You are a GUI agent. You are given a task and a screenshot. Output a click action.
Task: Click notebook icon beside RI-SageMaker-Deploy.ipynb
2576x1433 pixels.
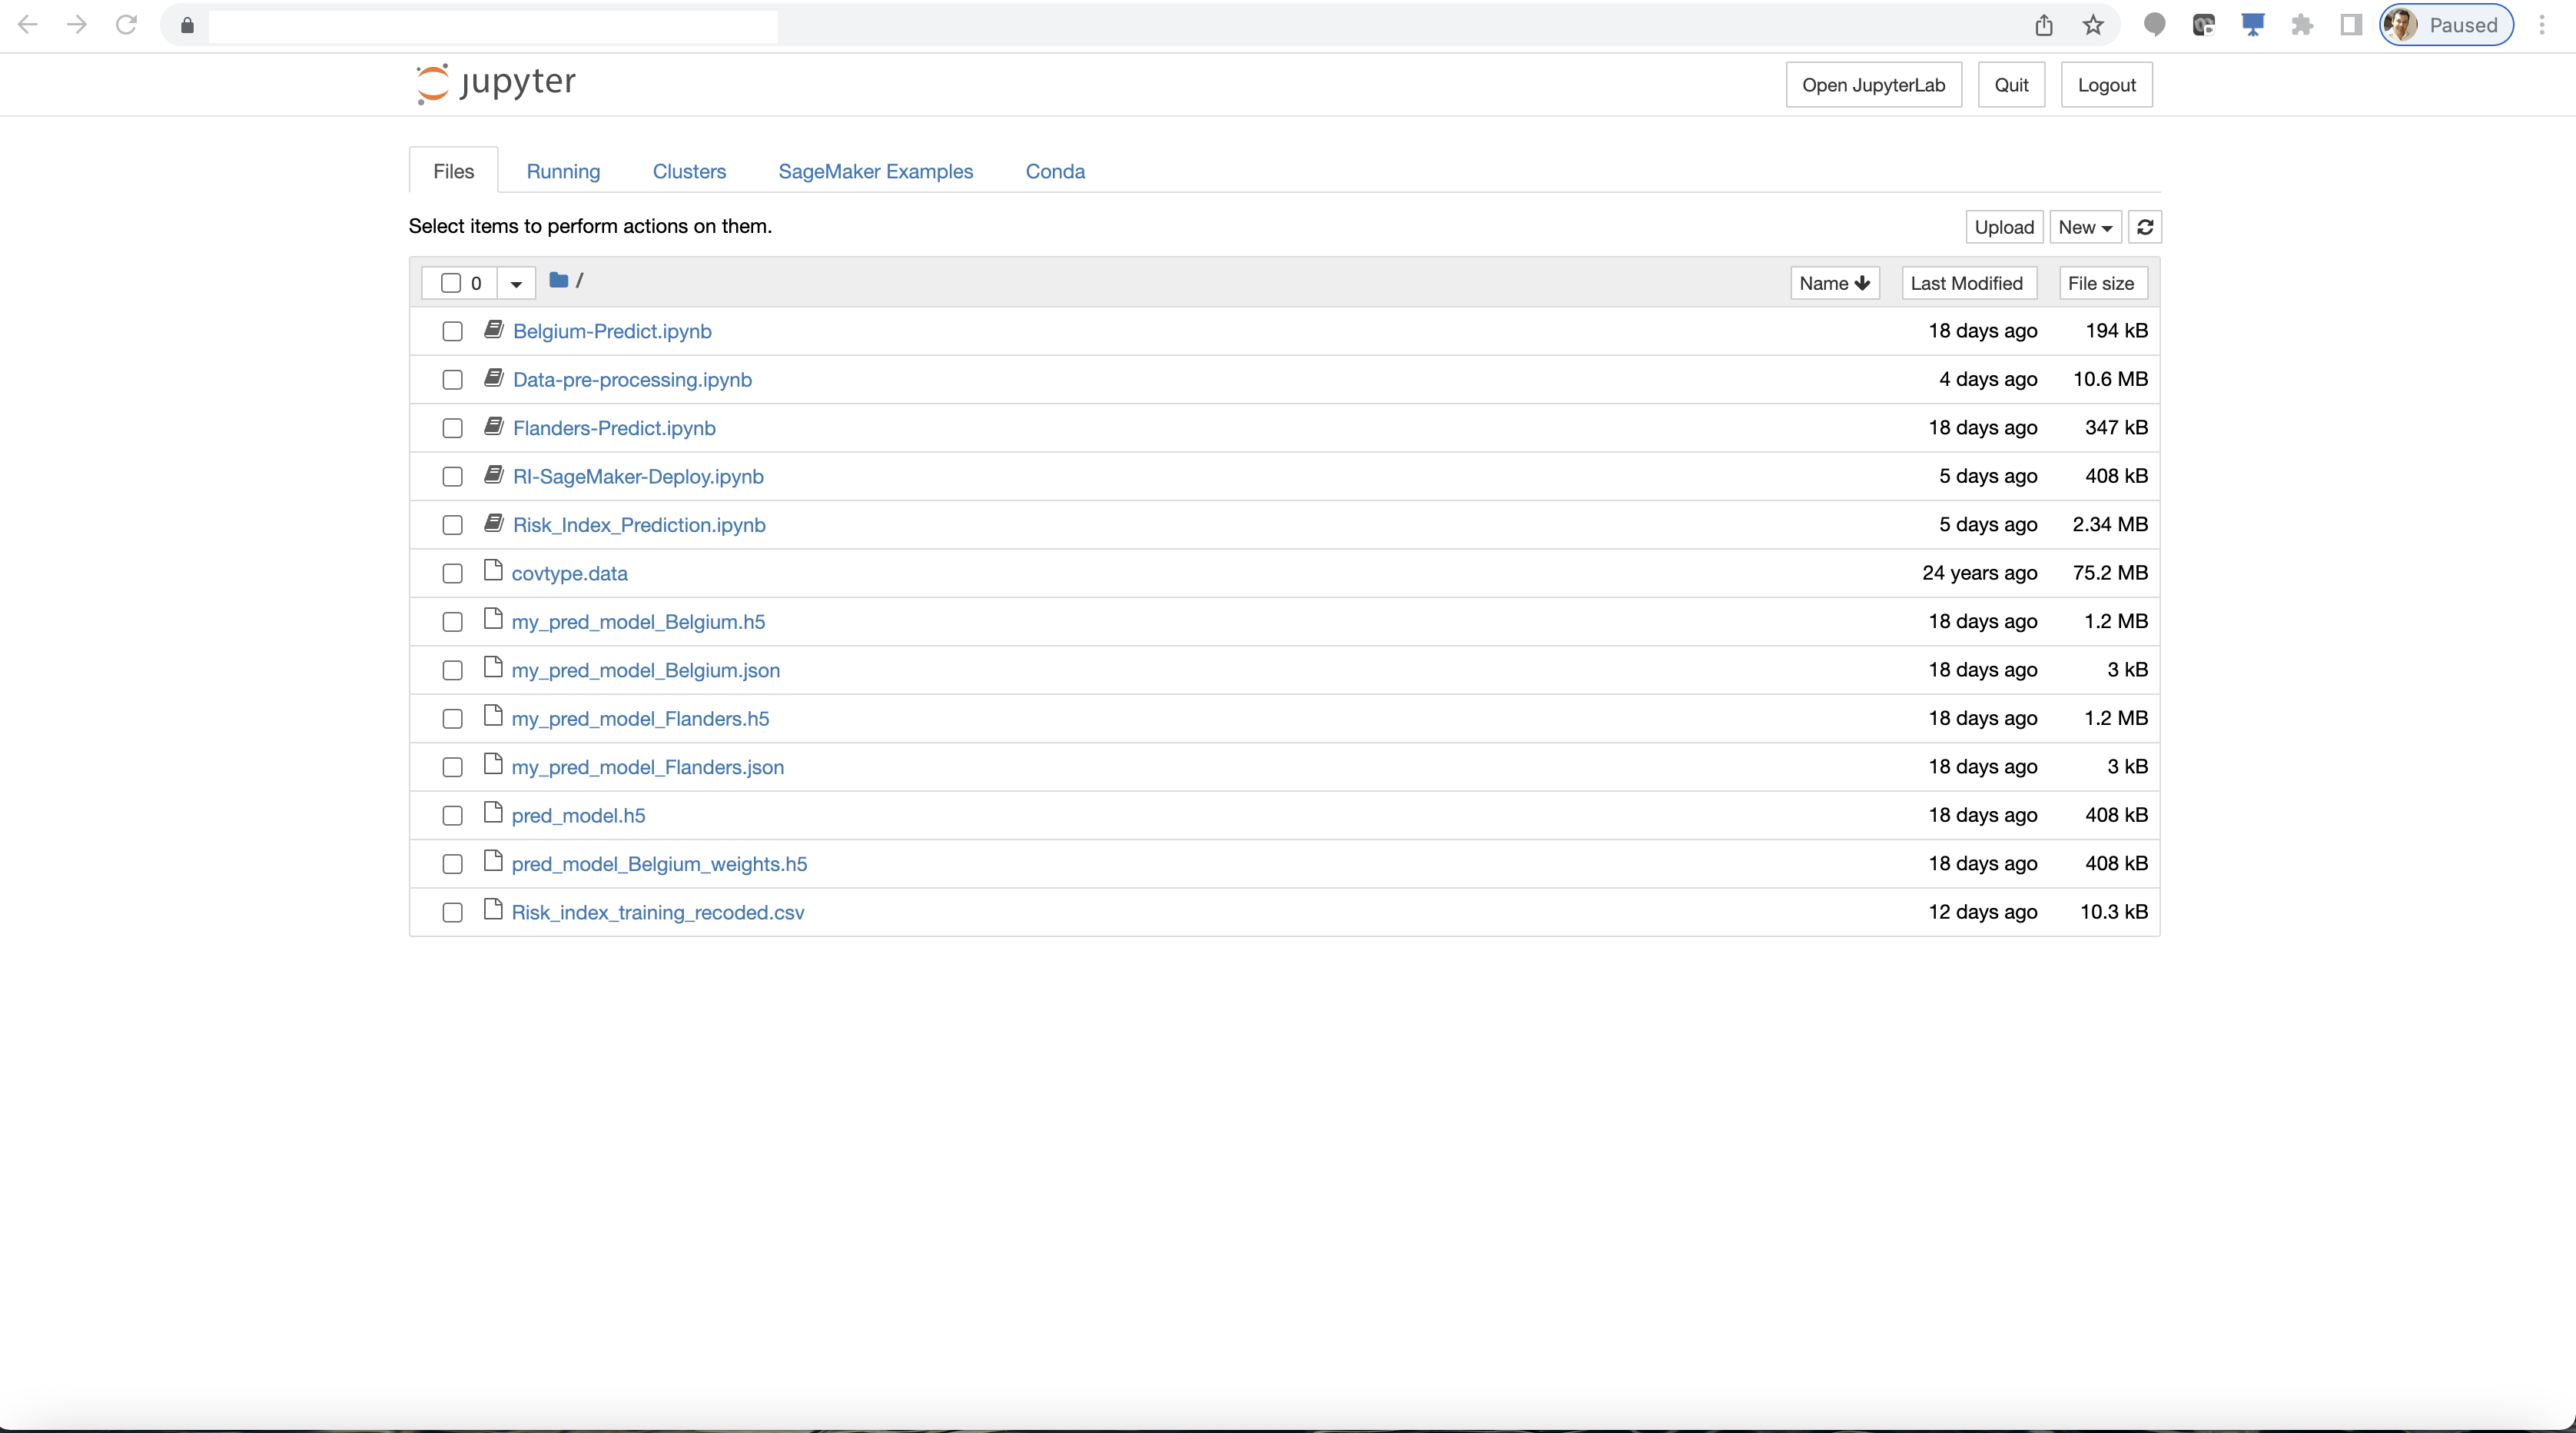click(x=493, y=474)
